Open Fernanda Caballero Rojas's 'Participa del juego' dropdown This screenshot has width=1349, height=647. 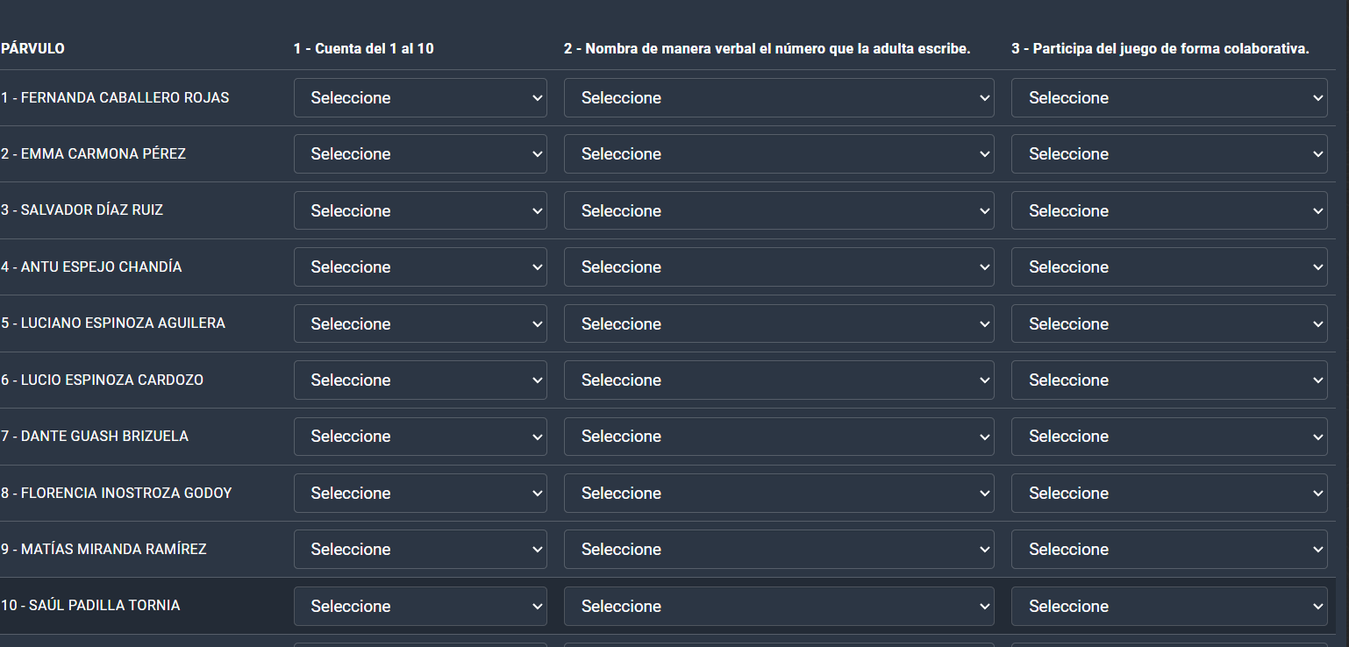(x=1168, y=97)
